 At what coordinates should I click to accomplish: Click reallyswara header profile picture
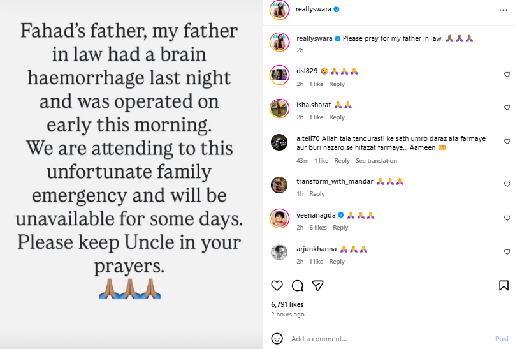[280, 10]
